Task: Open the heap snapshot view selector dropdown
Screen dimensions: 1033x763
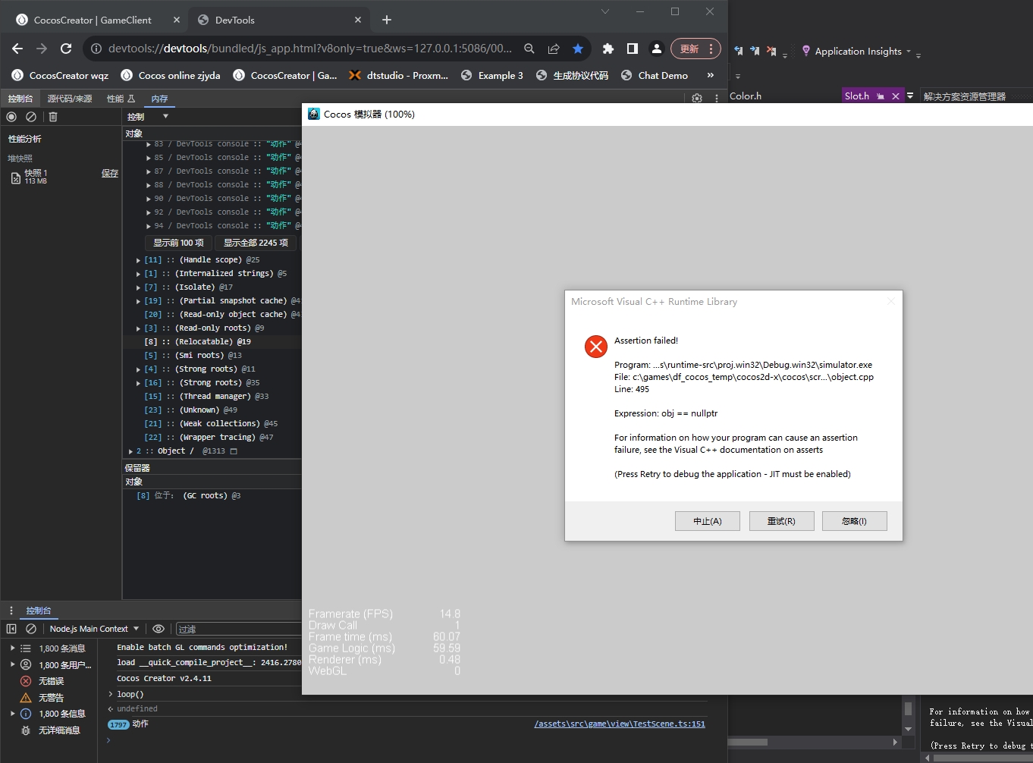Action: click(x=147, y=117)
